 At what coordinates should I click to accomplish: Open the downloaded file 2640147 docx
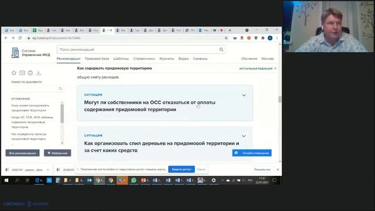[x=27, y=169]
